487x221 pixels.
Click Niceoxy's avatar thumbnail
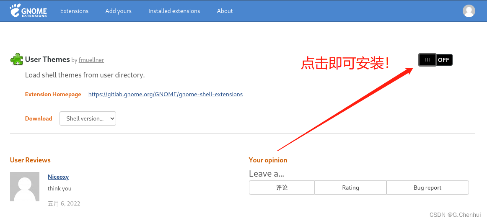tap(25, 187)
